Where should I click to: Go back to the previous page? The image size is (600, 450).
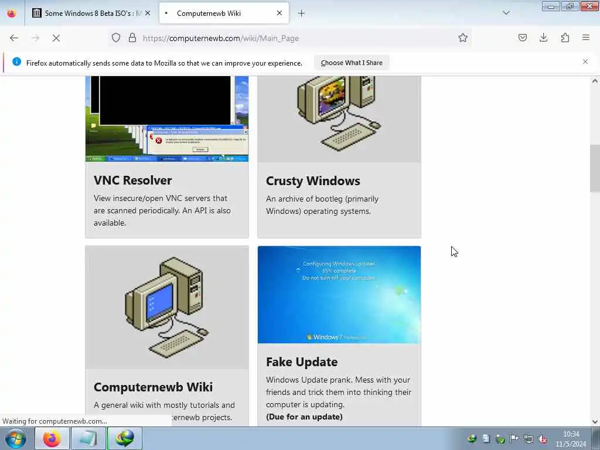[14, 38]
